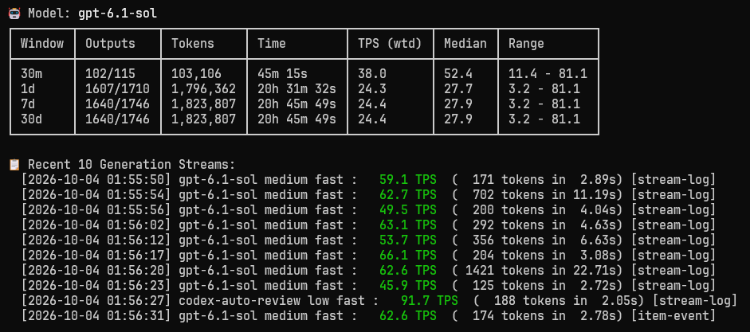This screenshot has width=750, height=332.
Task: Click the Median column header
Action: click(x=465, y=44)
